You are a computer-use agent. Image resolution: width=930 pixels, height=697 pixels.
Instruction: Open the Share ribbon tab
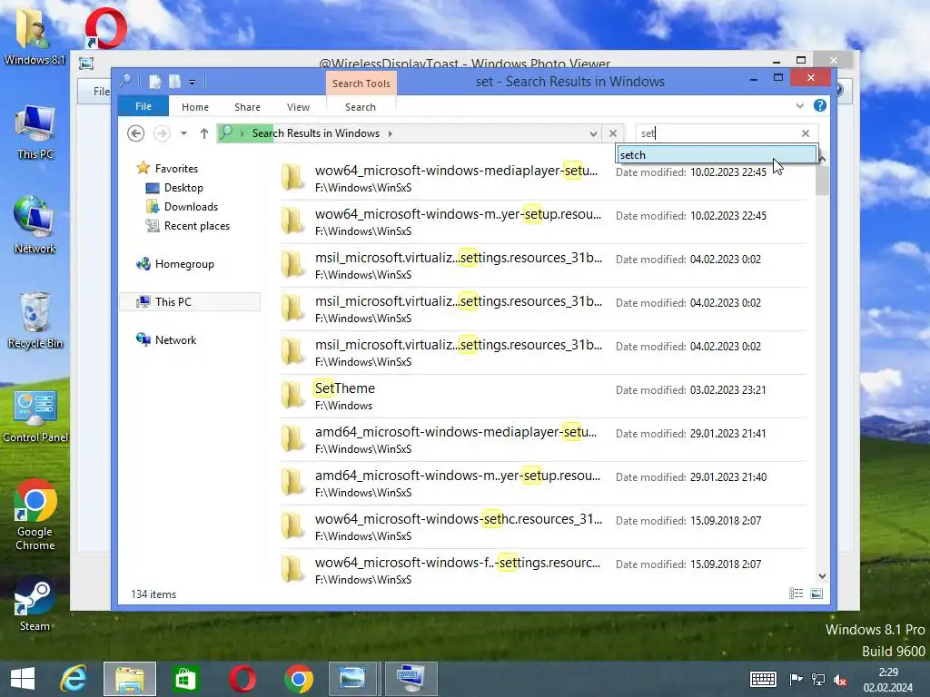pos(247,107)
